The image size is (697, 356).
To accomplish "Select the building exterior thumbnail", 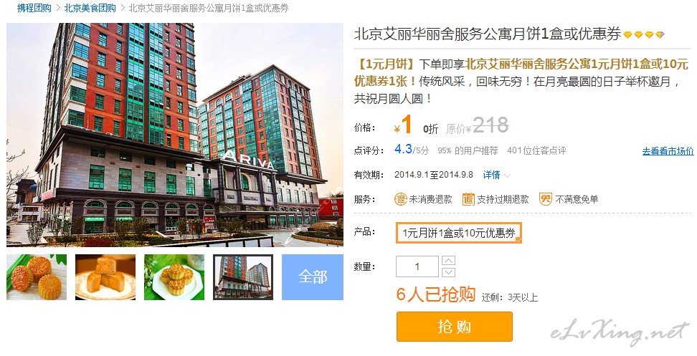I will point(243,277).
